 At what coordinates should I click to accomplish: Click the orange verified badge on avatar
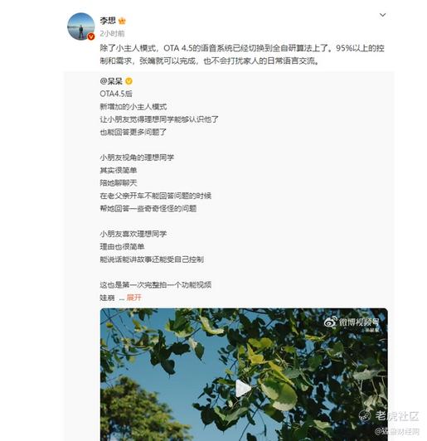coord(91,36)
